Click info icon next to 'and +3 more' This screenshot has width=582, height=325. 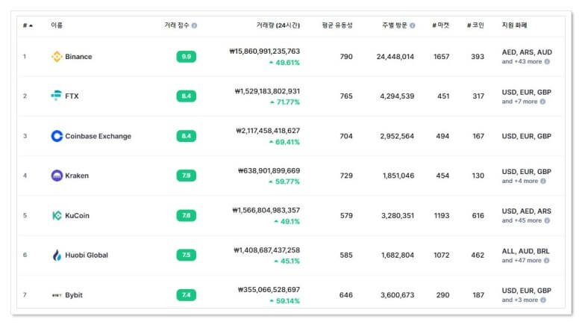point(543,300)
